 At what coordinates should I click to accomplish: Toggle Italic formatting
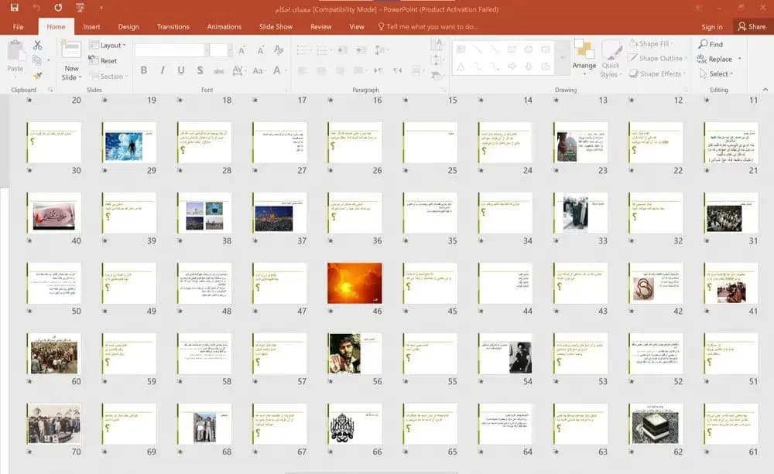tap(163, 70)
